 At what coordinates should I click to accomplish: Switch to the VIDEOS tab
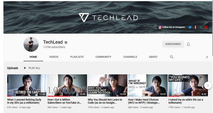54,57
